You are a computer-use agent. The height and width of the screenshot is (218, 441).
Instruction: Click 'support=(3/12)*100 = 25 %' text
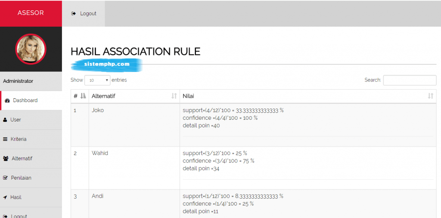pyautogui.click(x=215, y=153)
